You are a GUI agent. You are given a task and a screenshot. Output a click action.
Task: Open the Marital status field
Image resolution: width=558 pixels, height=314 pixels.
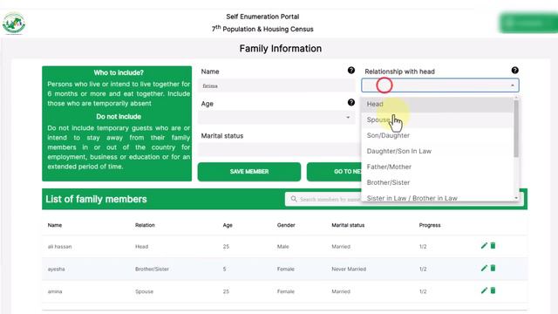point(279,149)
